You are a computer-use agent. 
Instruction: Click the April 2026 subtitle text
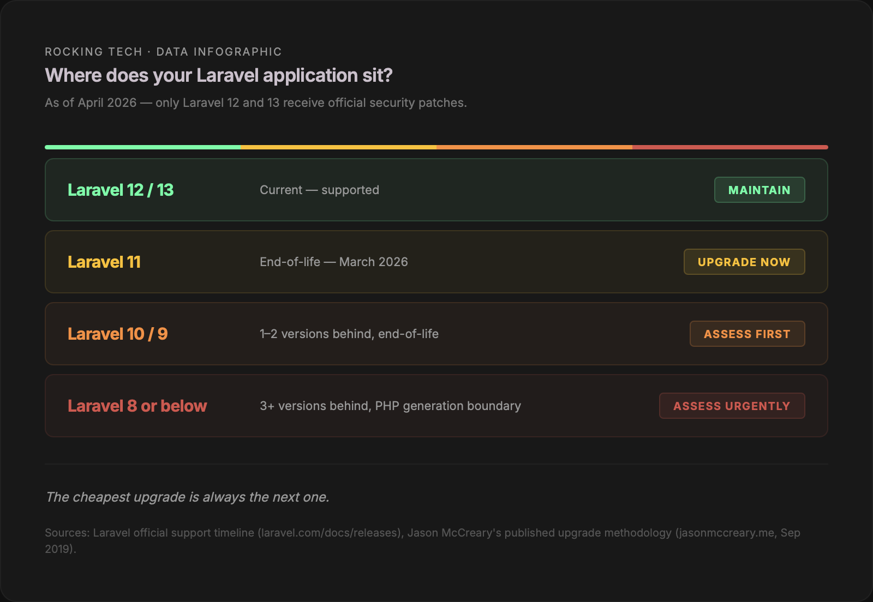[256, 103]
